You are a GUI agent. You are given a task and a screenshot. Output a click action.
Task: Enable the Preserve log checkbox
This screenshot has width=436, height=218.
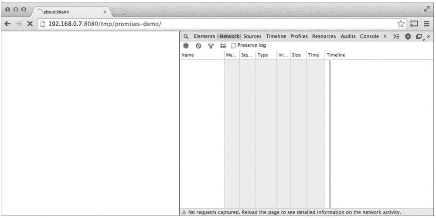(x=234, y=45)
